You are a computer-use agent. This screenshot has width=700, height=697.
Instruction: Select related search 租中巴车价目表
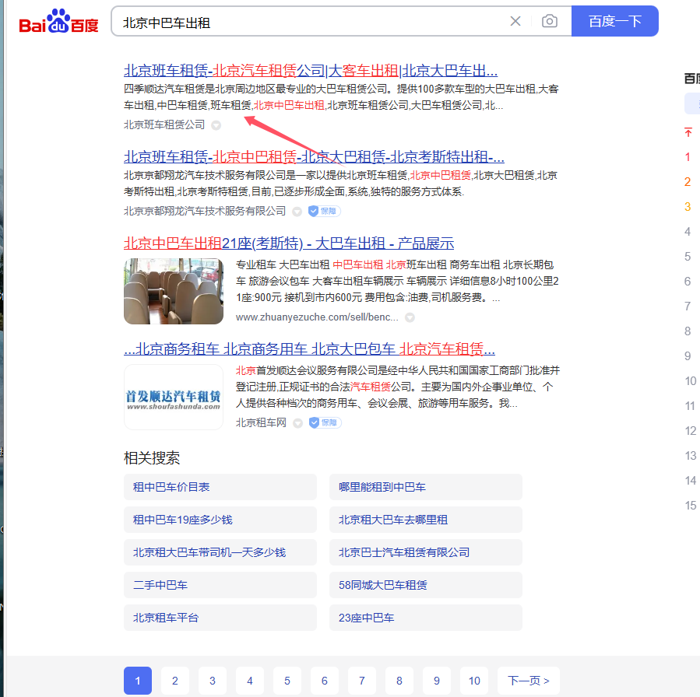click(220, 487)
